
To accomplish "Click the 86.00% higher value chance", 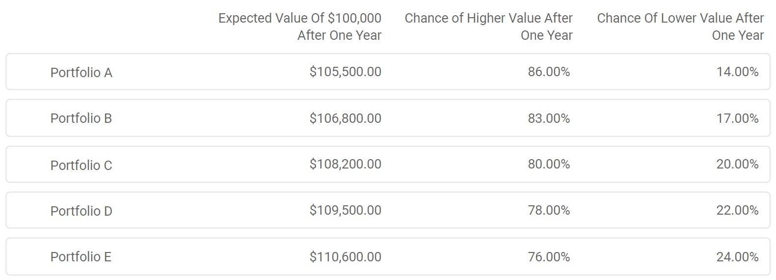I will (549, 72).
